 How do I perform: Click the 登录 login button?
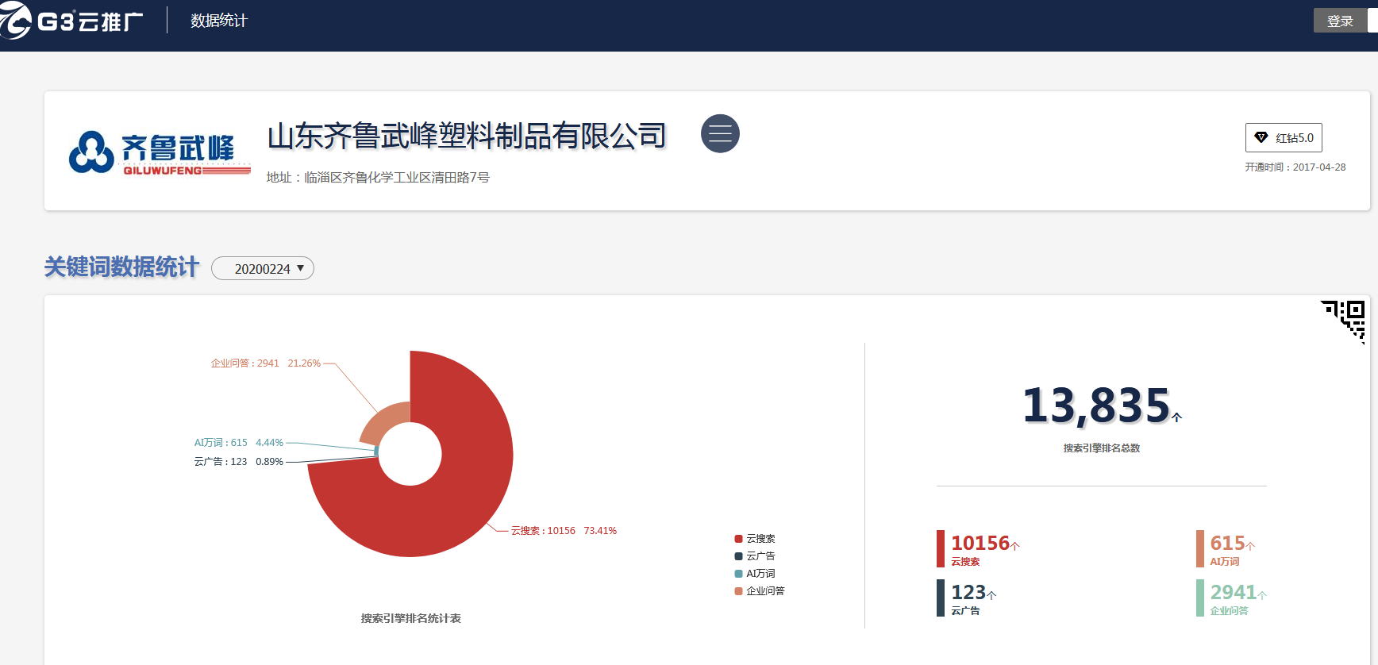coord(1340,21)
